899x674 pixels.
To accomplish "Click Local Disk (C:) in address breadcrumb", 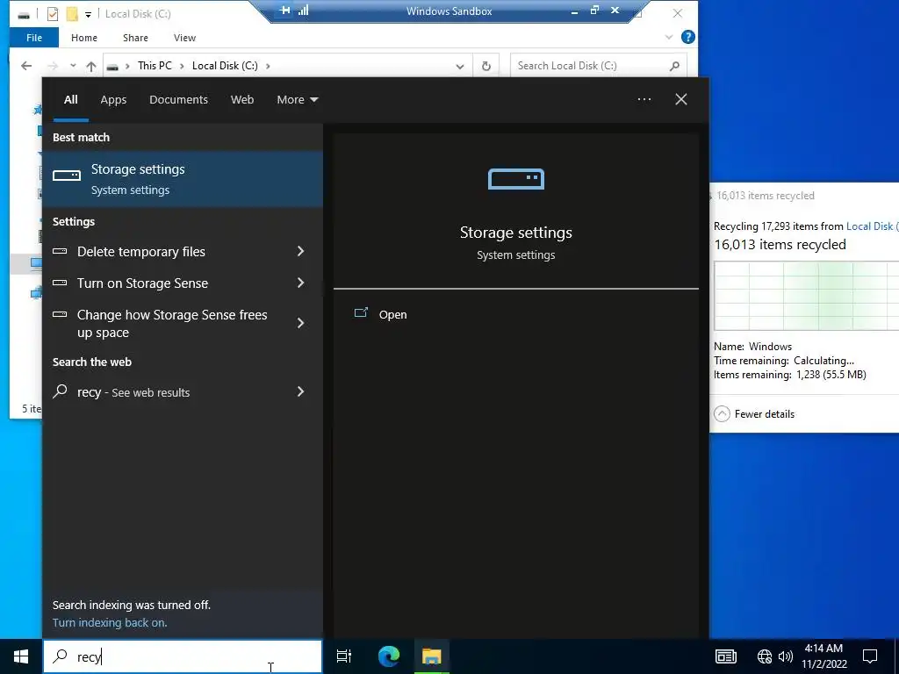I will click(x=225, y=66).
